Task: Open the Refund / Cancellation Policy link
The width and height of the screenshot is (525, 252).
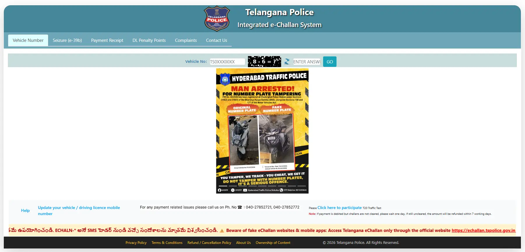Action: tap(209, 243)
